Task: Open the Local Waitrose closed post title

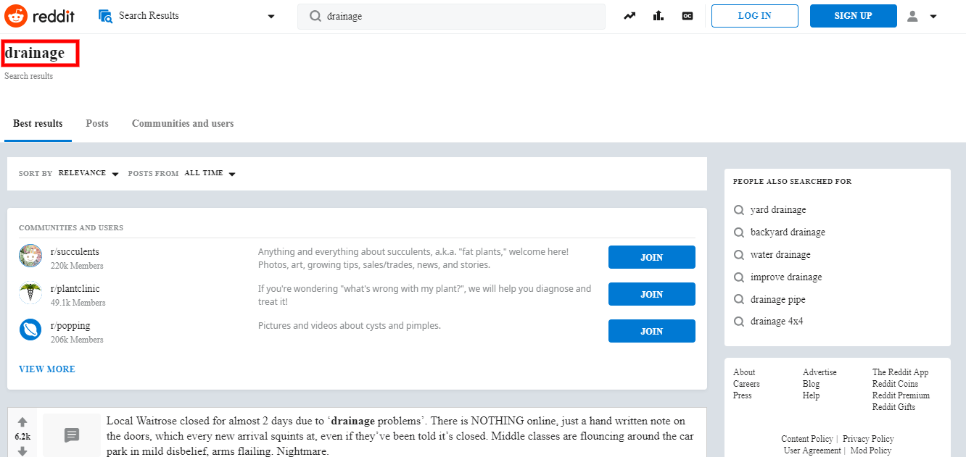Action: click(x=400, y=435)
